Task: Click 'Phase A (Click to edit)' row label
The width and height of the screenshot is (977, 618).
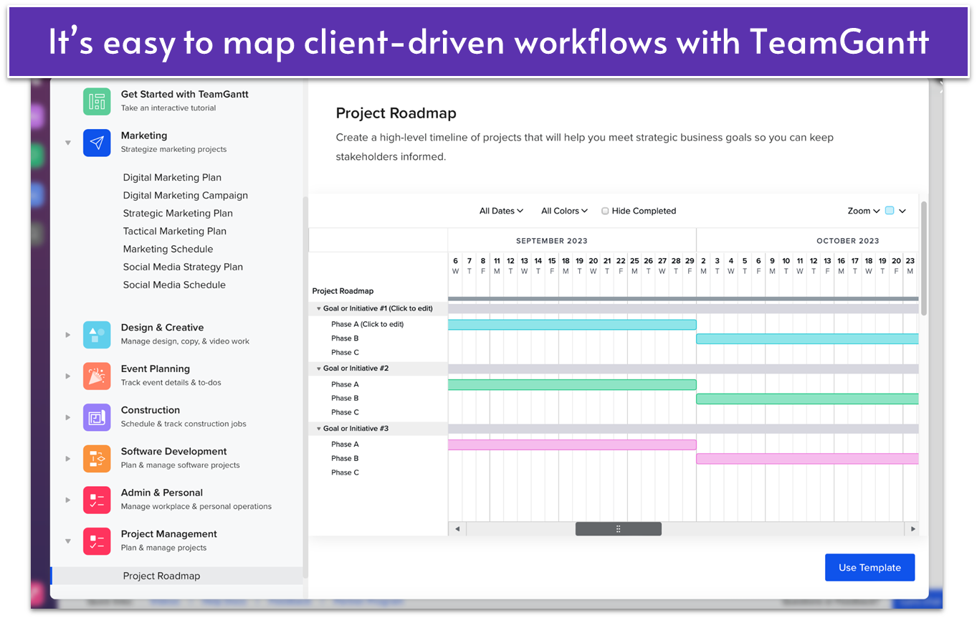Action: 367,325
